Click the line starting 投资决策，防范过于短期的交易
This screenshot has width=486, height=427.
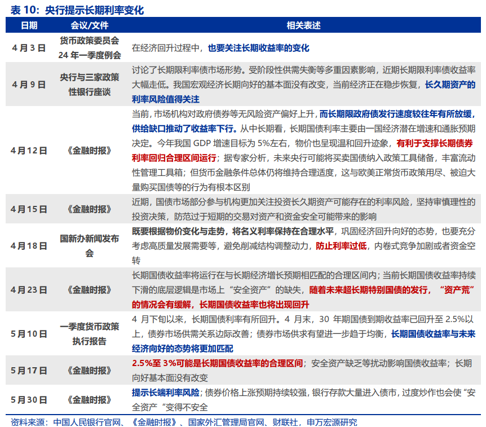(254, 217)
